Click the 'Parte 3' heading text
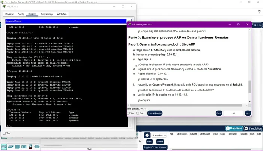Image resolution: width=263 pixels, height=151 pixels. point(178,38)
